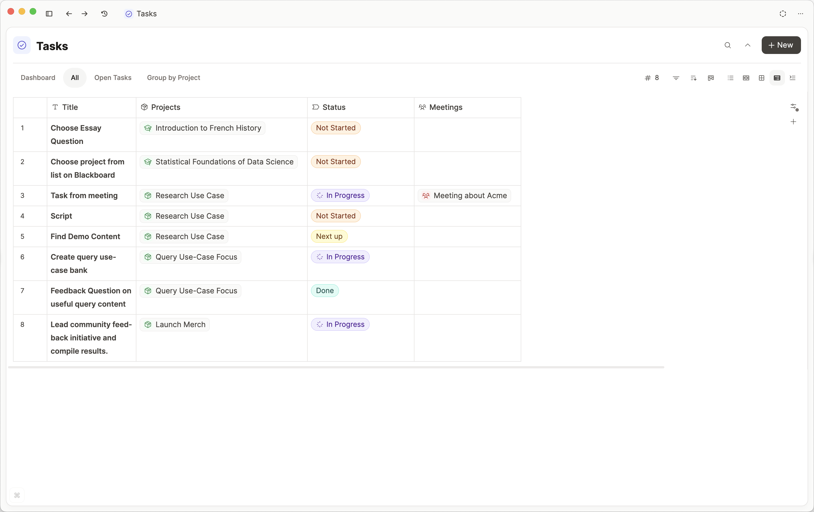Click the sort icon in toolbar
Viewport: 814px width, 512px height.
point(693,78)
